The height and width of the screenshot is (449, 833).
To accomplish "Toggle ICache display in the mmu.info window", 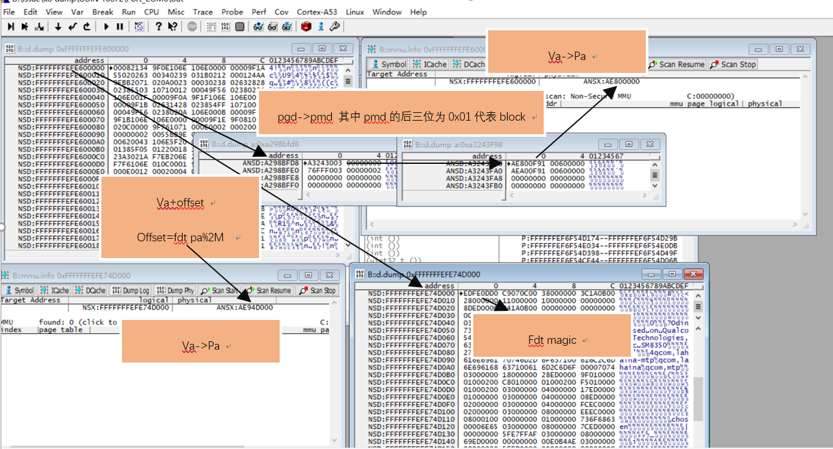I will 429,64.
